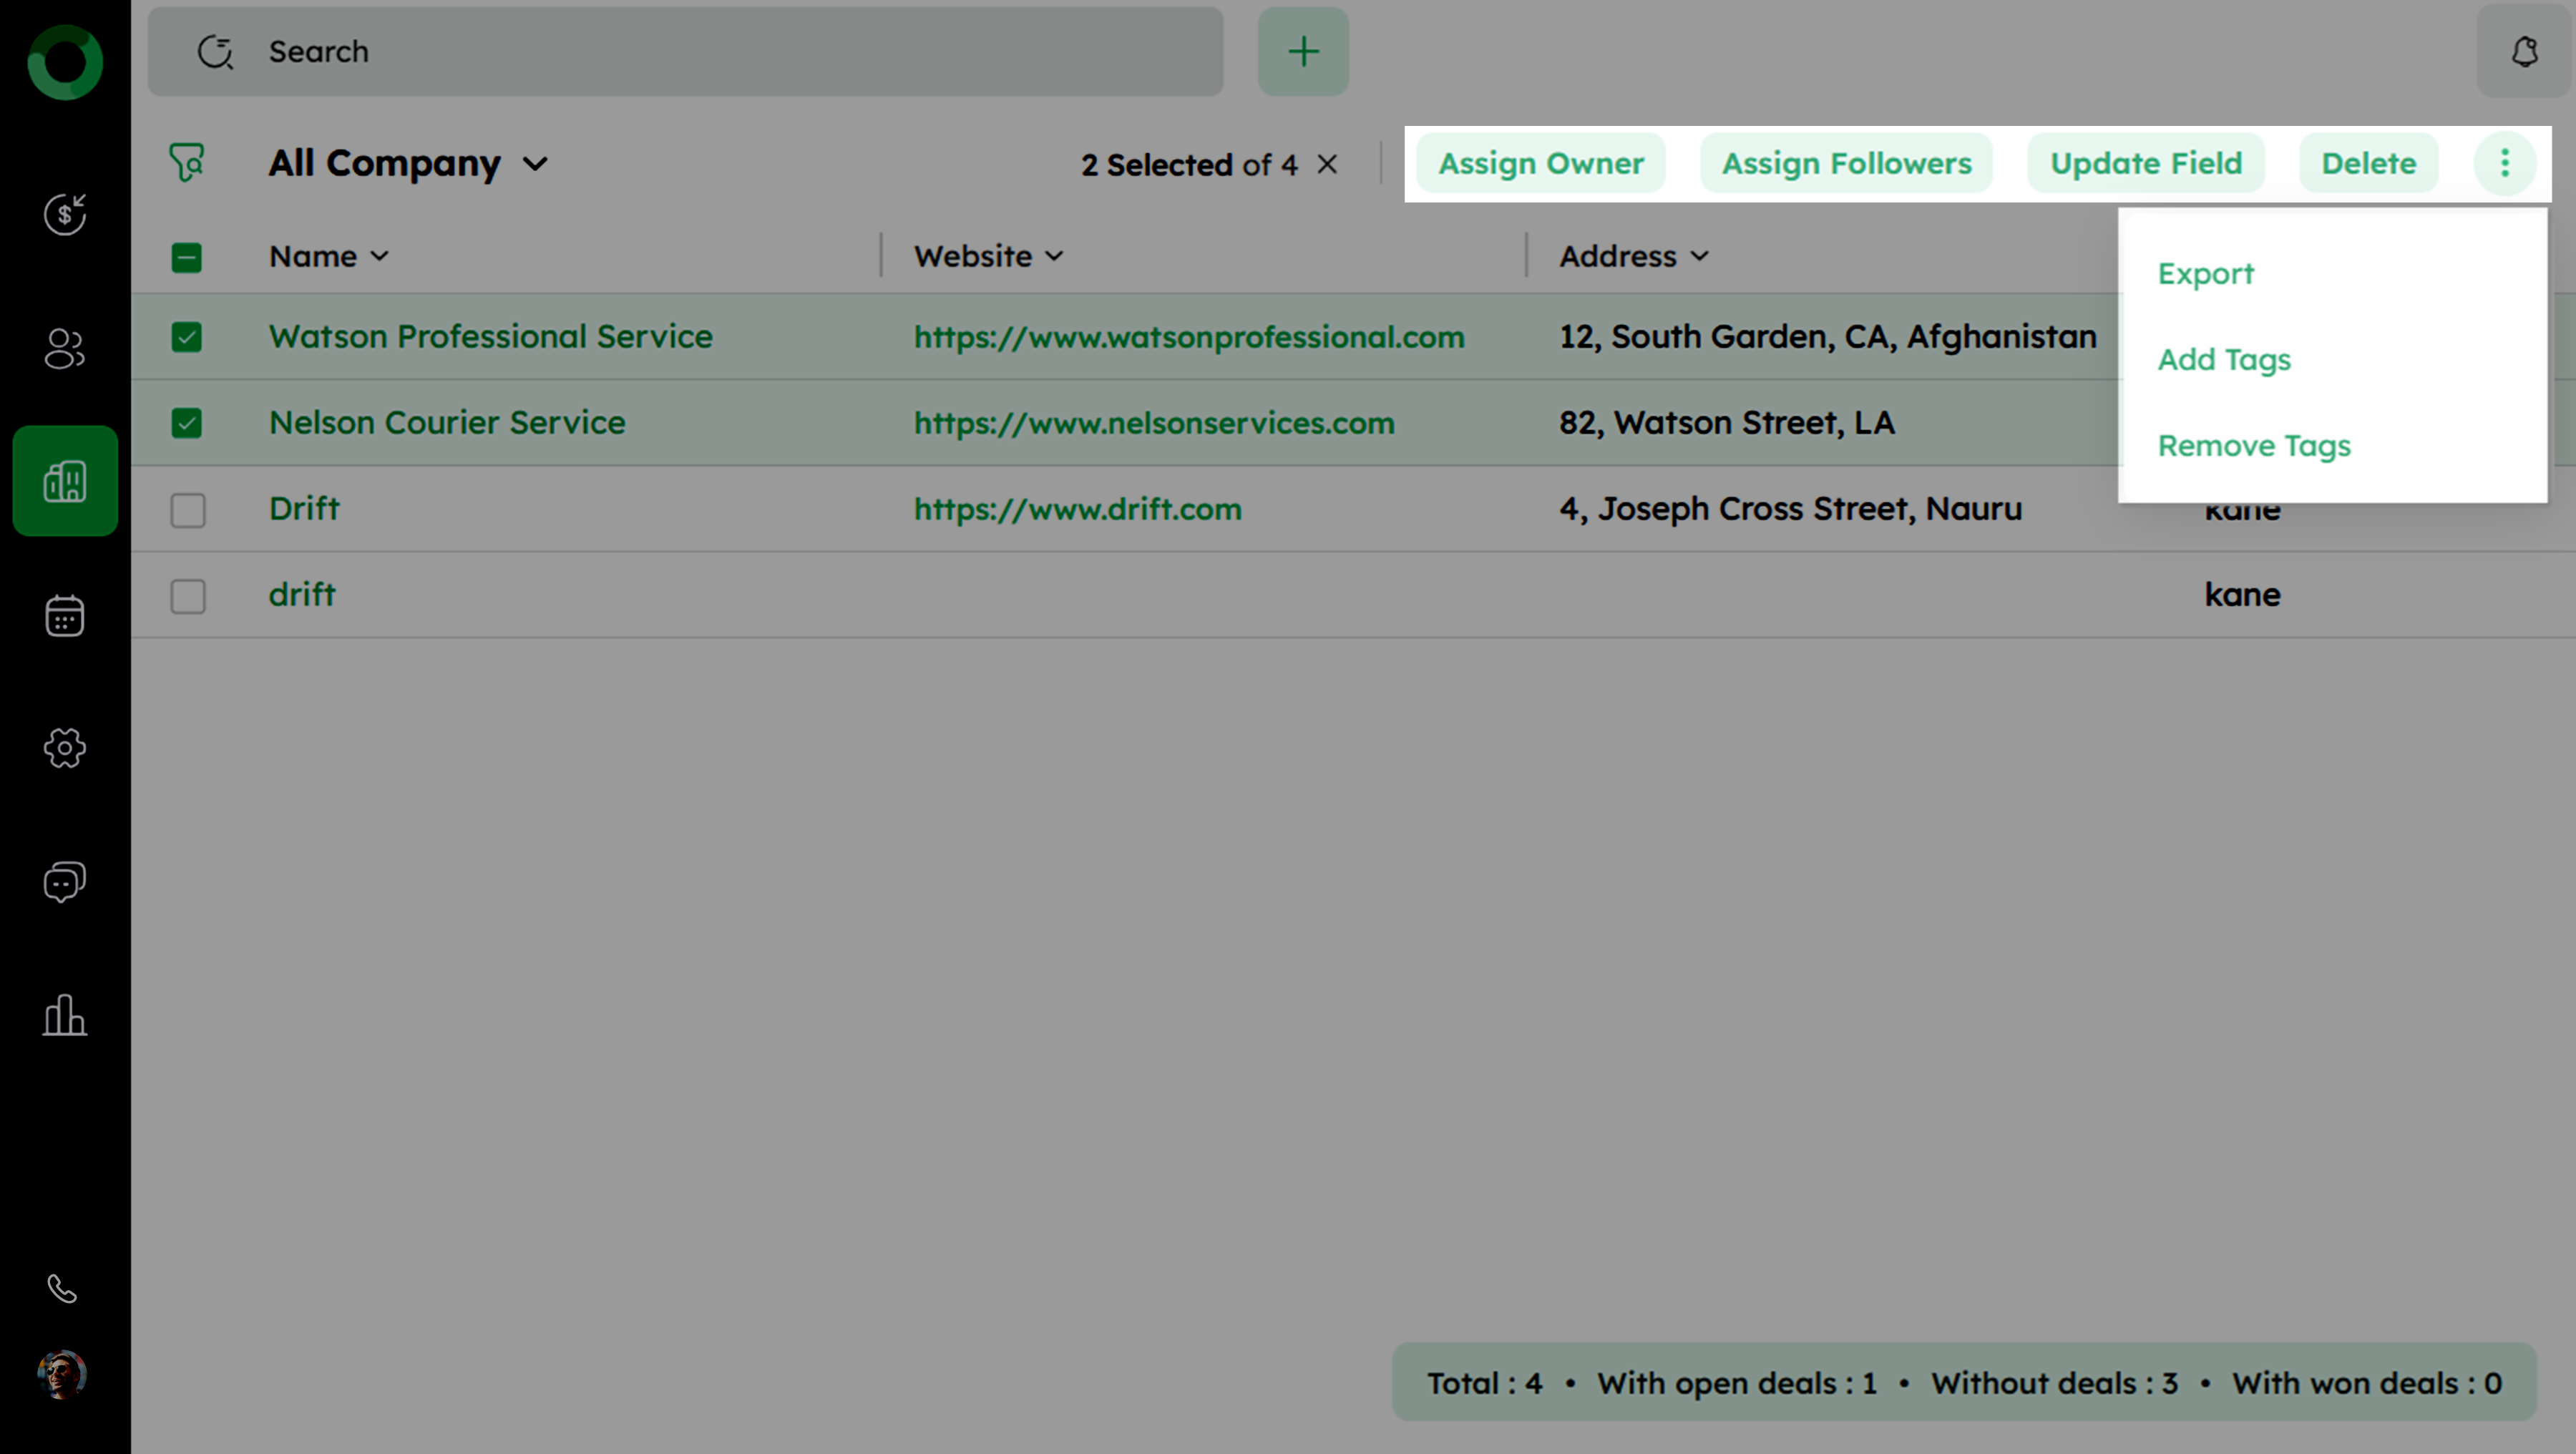This screenshot has width=2576, height=1454.
Task: Open the settings gear in sidebar
Action: (65, 748)
